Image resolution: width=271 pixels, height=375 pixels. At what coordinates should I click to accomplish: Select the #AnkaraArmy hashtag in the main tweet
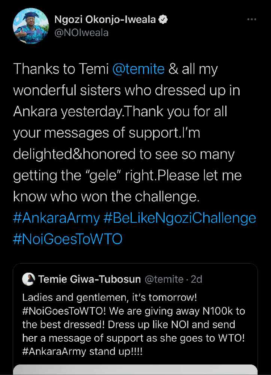point(57,218)
